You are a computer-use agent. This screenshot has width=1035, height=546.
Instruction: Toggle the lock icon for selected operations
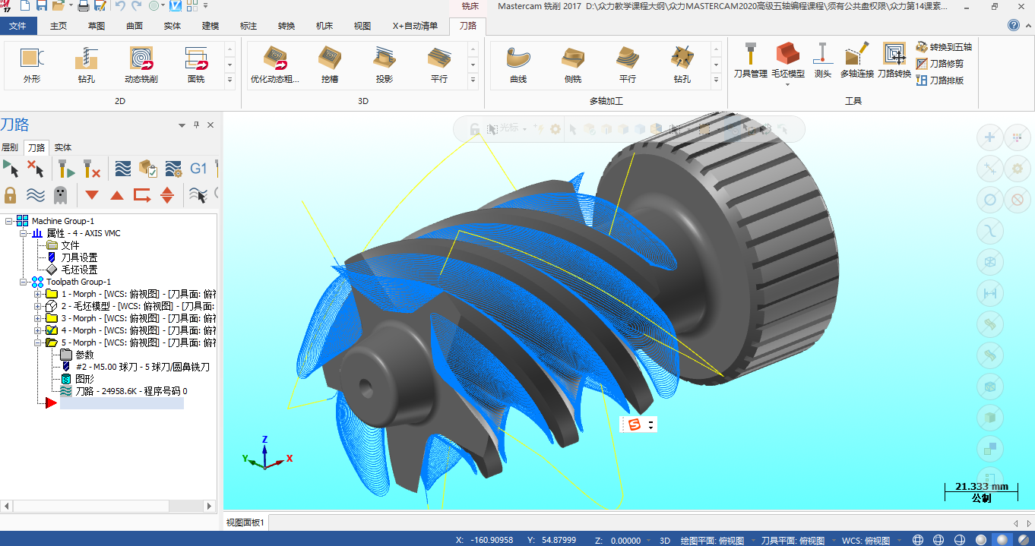coord(11,195)
